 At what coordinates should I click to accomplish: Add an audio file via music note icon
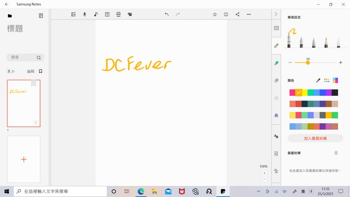click(96, 14)
